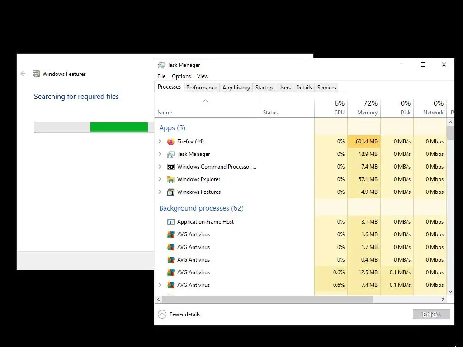This screenshot has width=463, height=347.
Task: Click the Fewer details link text
Action: (x=185, y=314)
